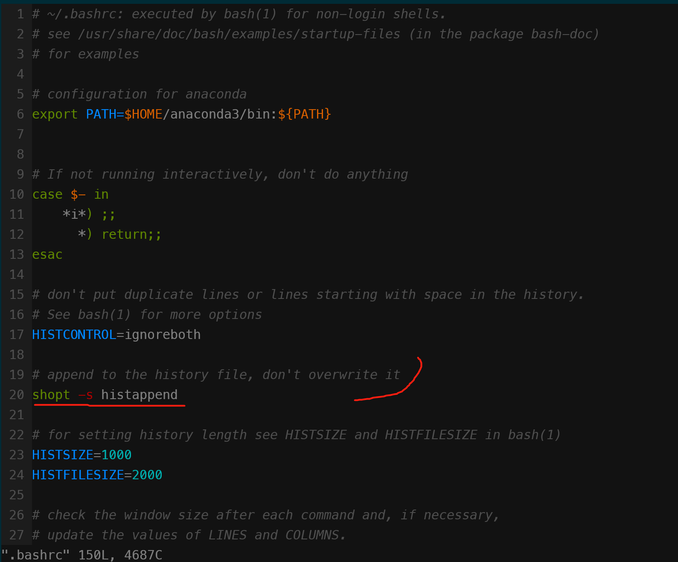The image size is (678, 562).
Task: Click 'HISTSIZE and HISTFILESIZE' in line 22 comment
Action: click(x=381, y=435)
